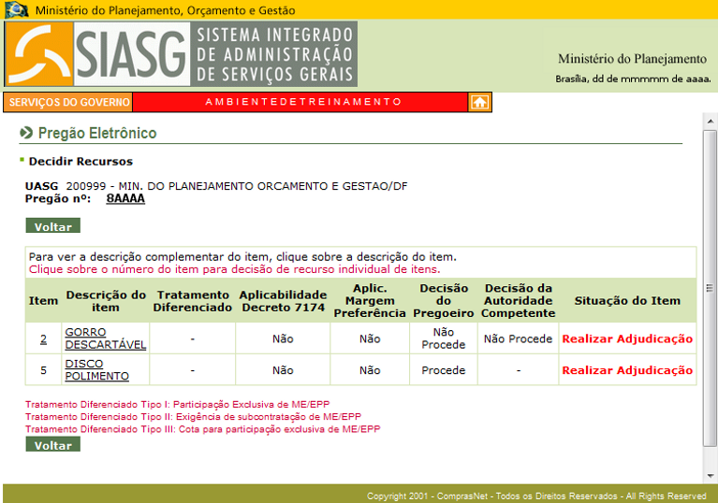Click item number 5 cell
Viewport: 718px width, 503px height.
click(x=43, y=370)
